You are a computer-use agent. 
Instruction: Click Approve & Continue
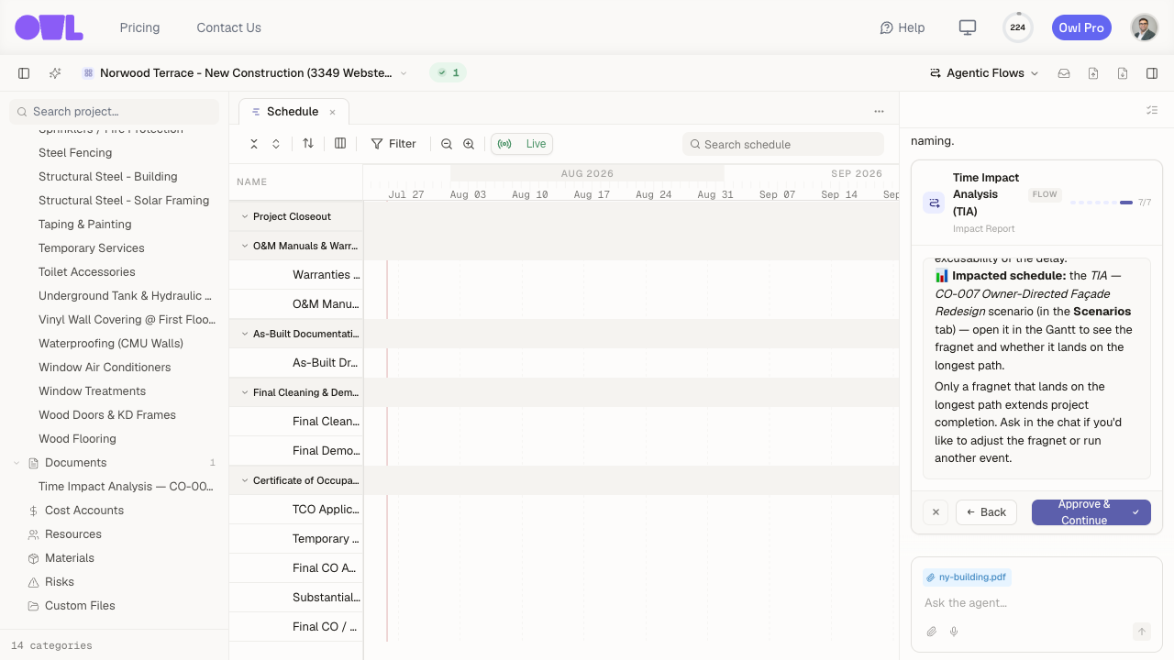click(1091, 512)
